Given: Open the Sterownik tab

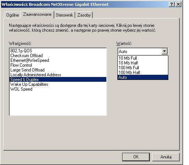Looking at the screenshot, I should [65, 15].
